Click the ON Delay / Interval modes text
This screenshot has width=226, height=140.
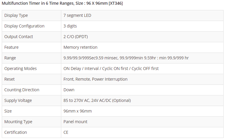point(111,69)
